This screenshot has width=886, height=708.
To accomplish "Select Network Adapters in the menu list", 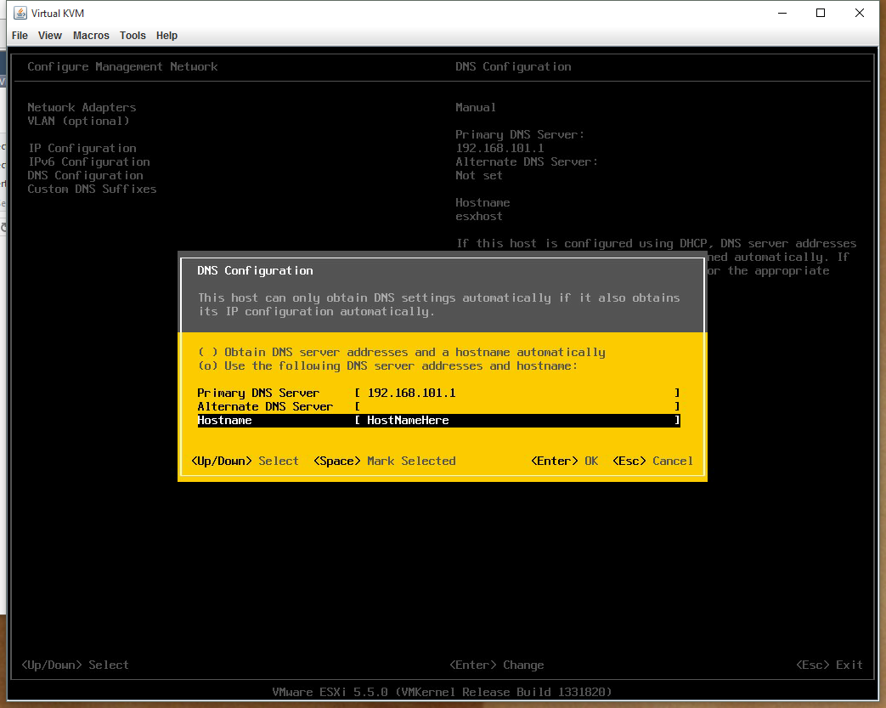I will [x=82, y=107].
